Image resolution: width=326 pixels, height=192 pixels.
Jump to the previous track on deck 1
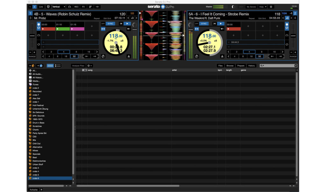pyautogui.click(x=121, y=24)
